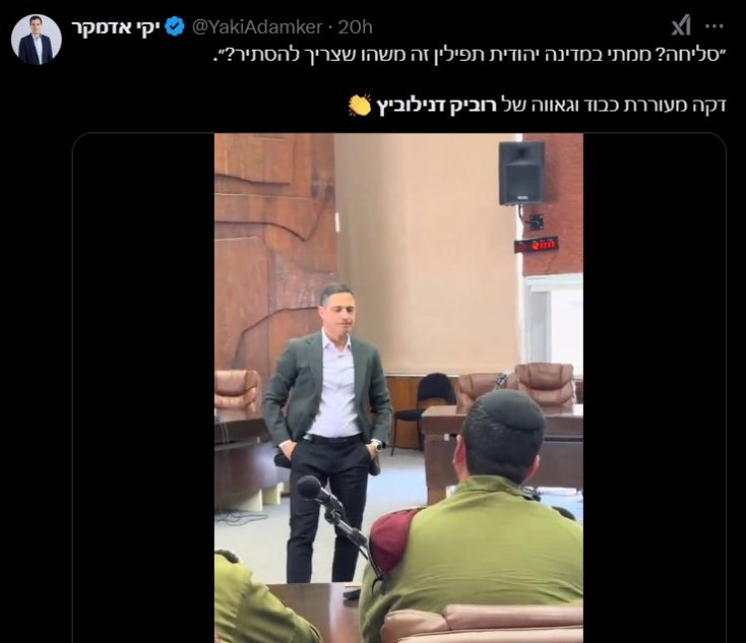Play video by clicking man in green blazer

[328, 428]
